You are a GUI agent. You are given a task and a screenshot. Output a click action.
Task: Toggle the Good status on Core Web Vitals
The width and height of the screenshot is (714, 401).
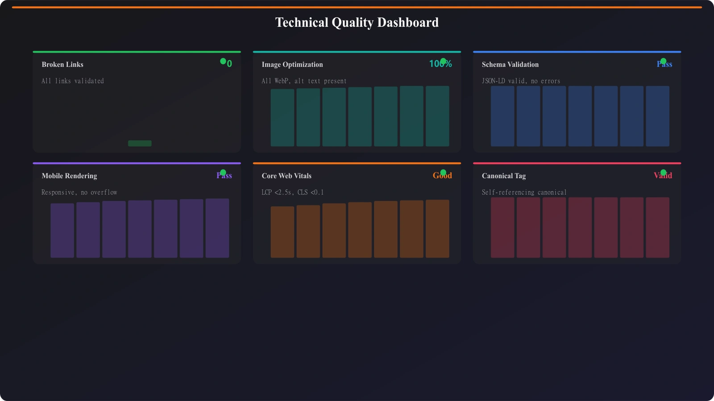tap(443, 176)
